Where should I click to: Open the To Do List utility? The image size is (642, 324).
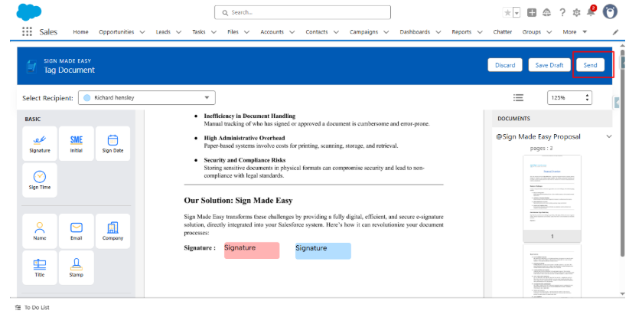32,307
